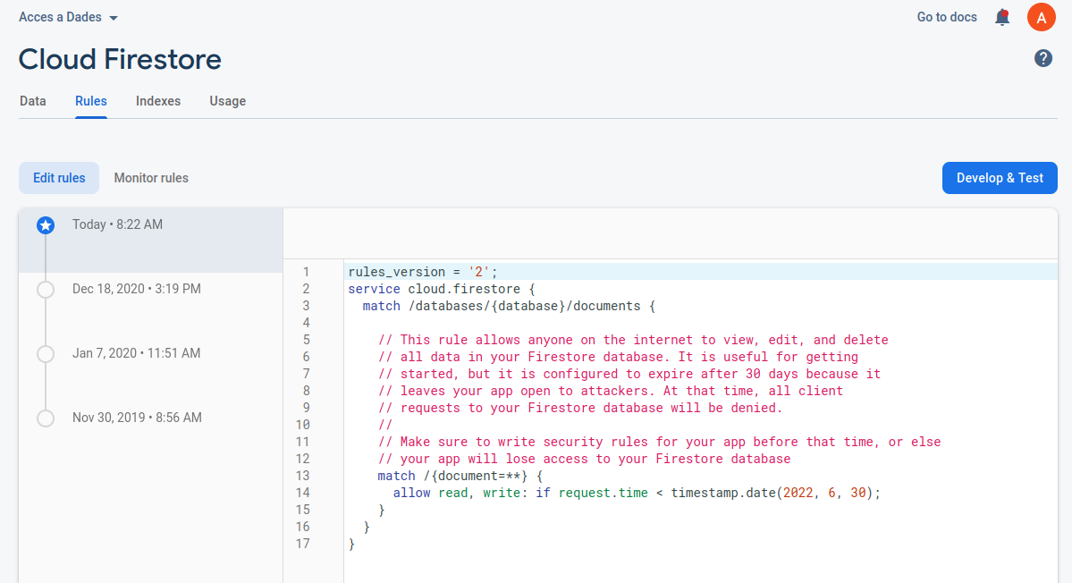1072x583 pixels.
Task: Open the user account avatar
Action: click(1042, 17)
